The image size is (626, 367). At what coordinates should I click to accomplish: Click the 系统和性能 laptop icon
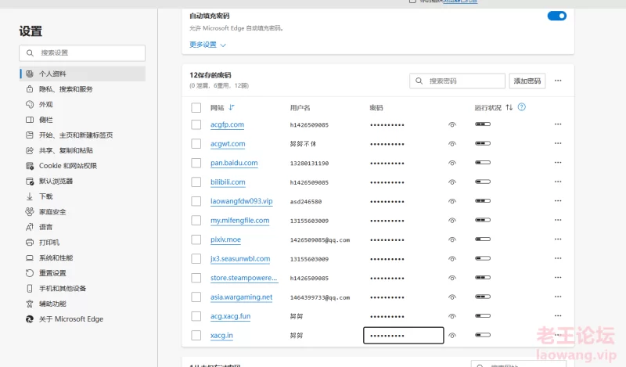tap(30, 257)
